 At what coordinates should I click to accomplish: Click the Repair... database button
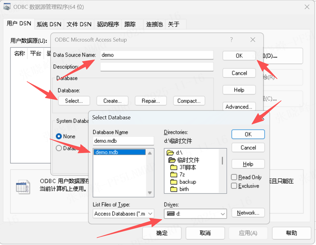pyautogui.click(x=151, y=101)
